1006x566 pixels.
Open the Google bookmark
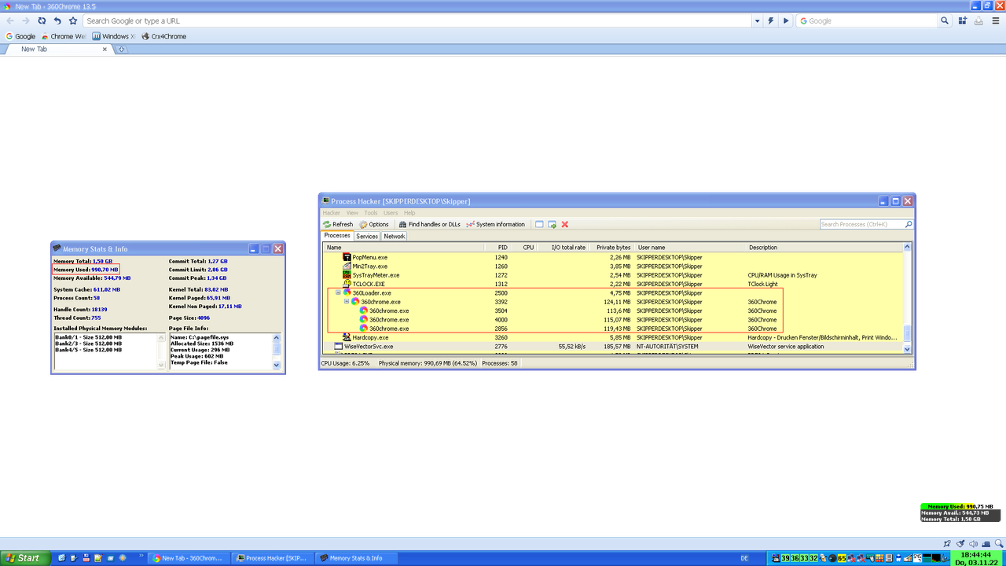click(x=20, y=36)
